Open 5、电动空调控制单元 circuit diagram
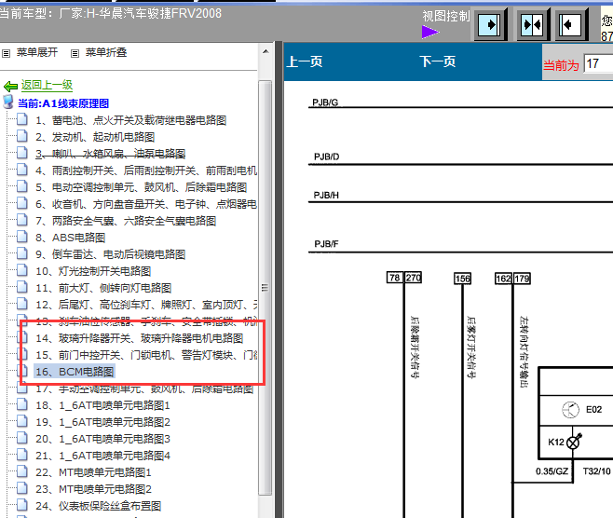The height and width of the screenshot is (518, 613). pyautogui.click(x=141, y=187)
